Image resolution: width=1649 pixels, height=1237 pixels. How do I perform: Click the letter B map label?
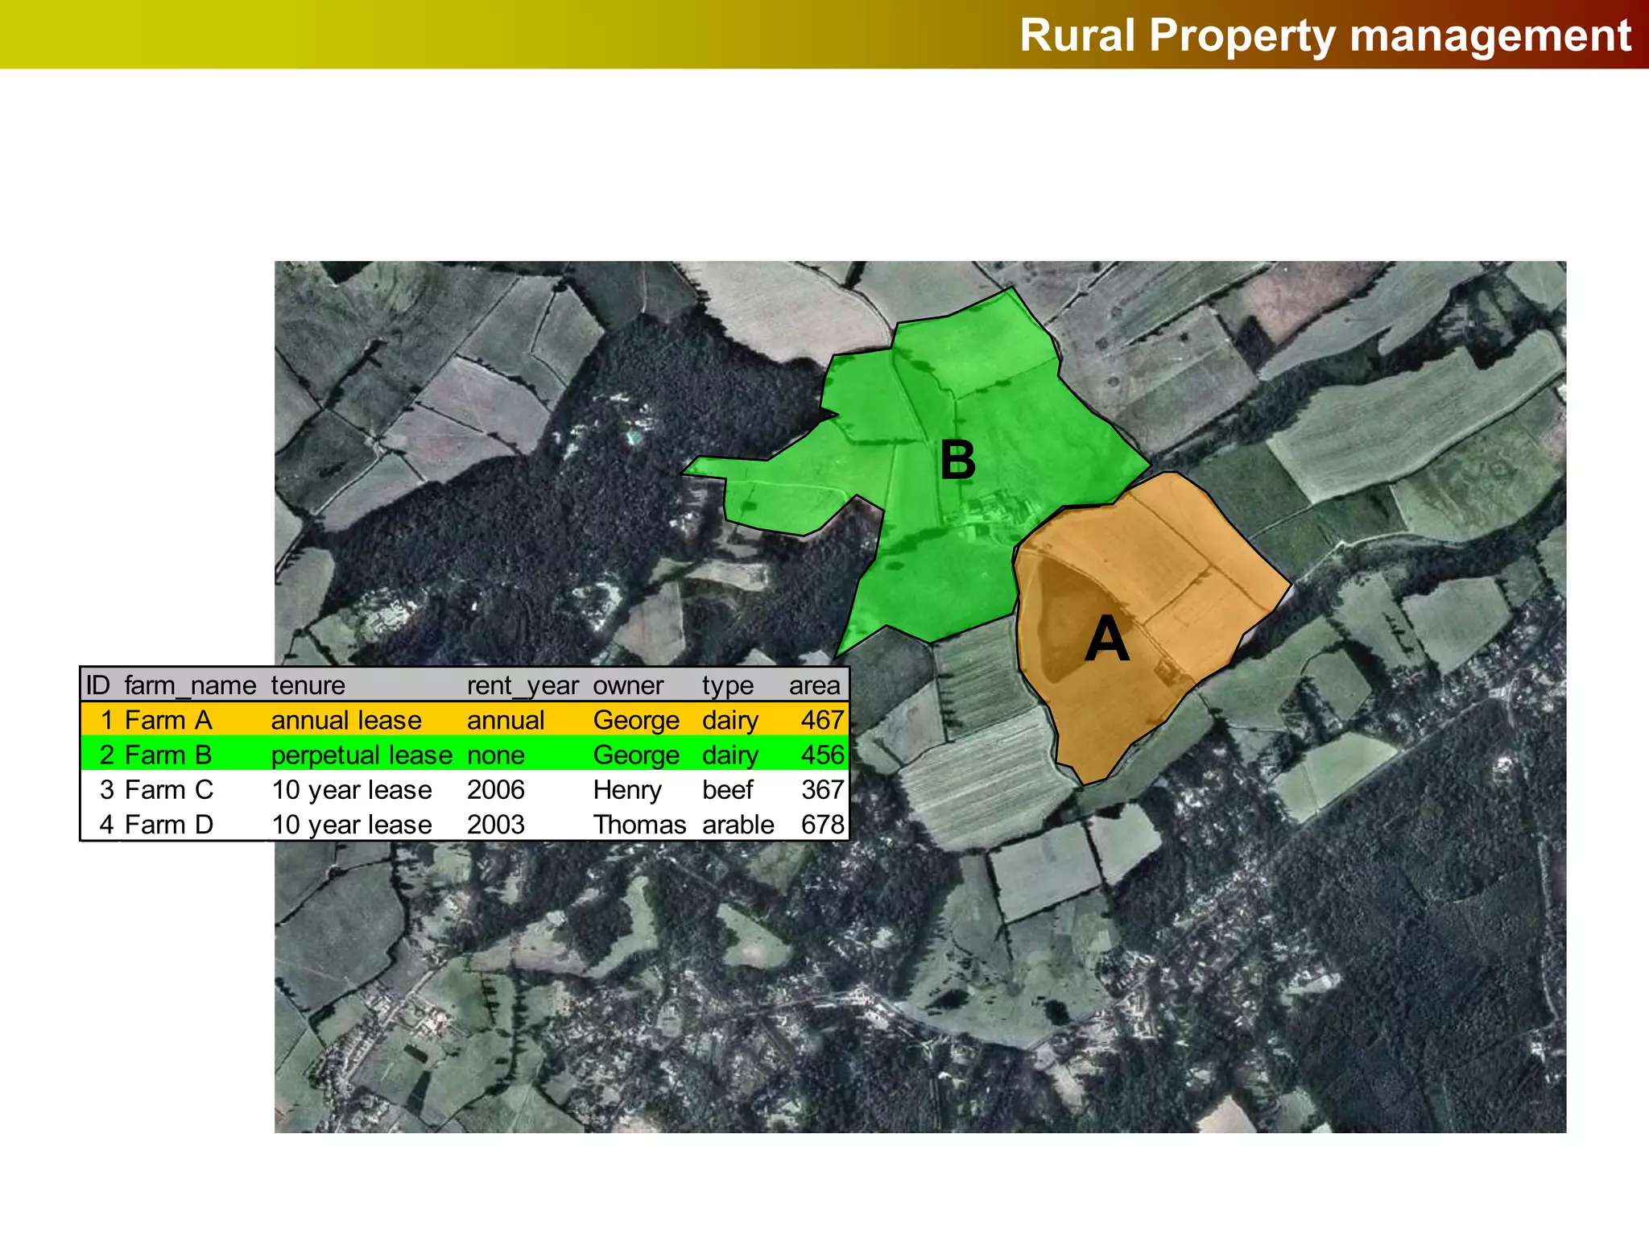[x=957, y=461]
